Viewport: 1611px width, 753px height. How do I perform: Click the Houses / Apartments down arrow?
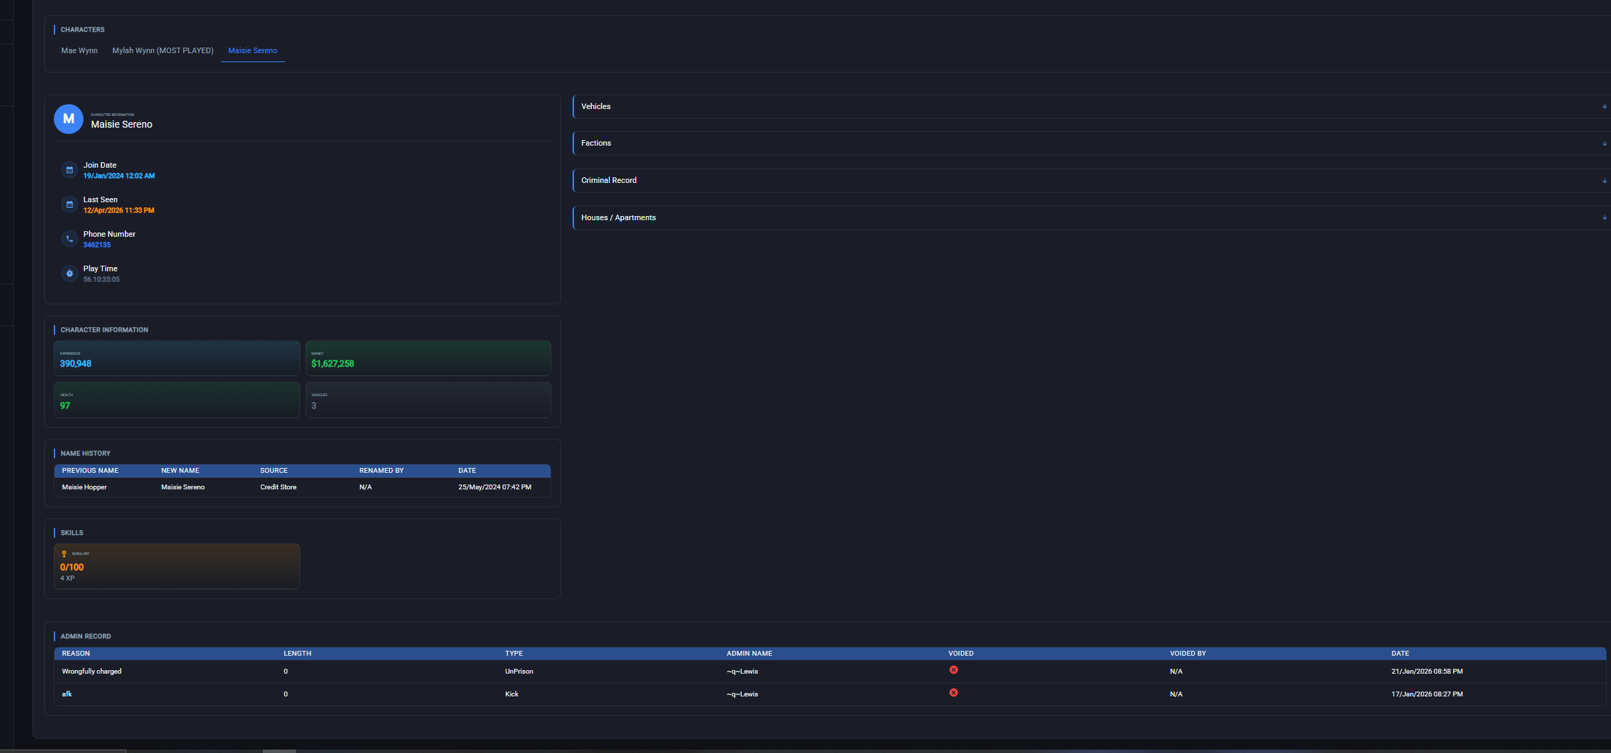1604,217
